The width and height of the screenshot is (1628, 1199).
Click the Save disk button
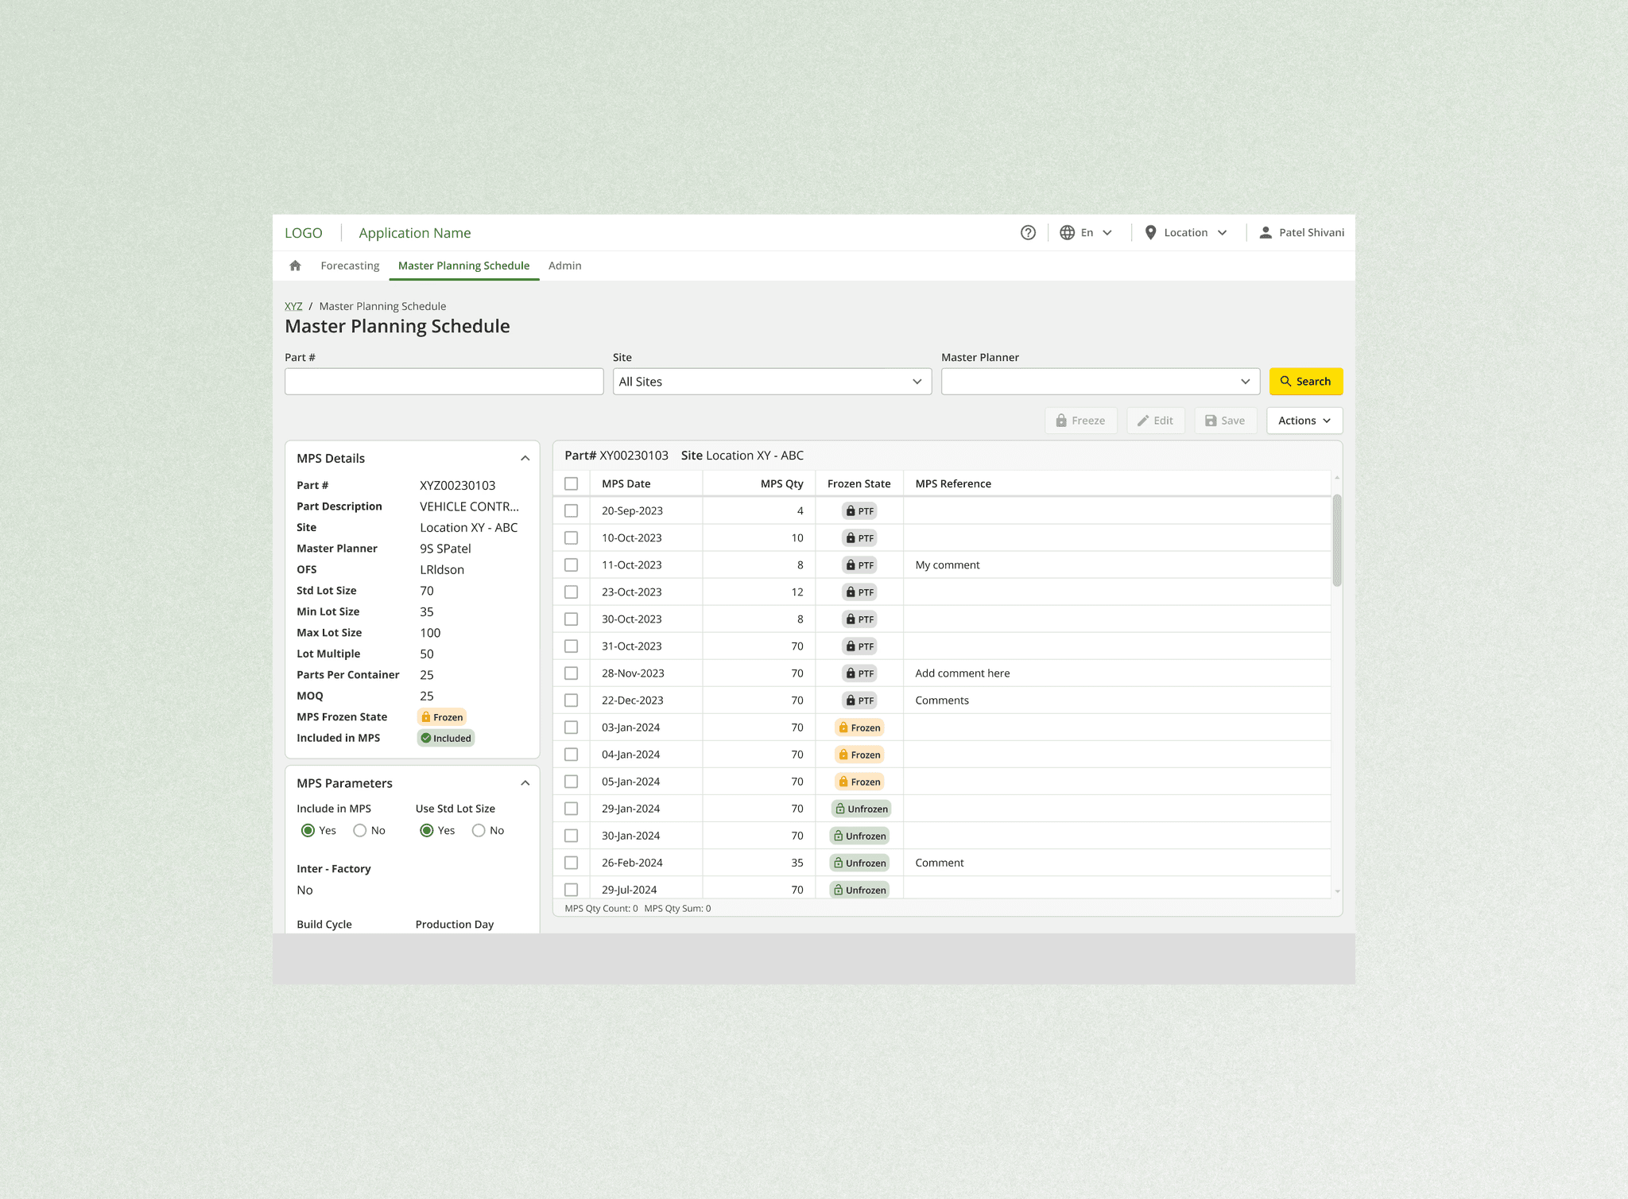[1225, 421]
